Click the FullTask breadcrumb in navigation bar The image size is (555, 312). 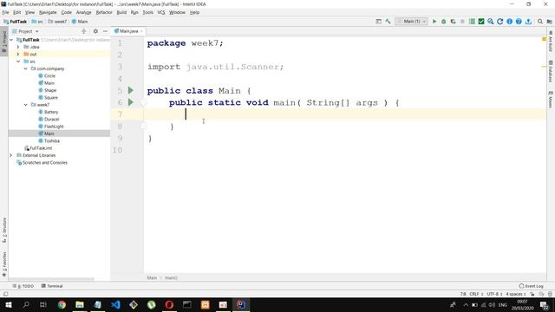[16, 22]
